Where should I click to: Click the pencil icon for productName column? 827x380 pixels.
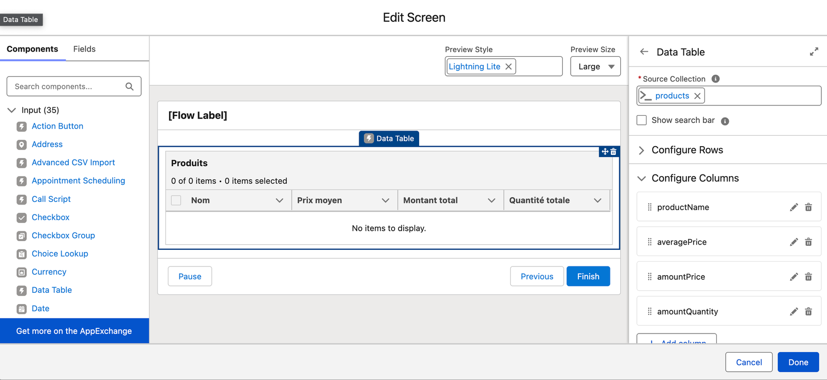(793, 207)
